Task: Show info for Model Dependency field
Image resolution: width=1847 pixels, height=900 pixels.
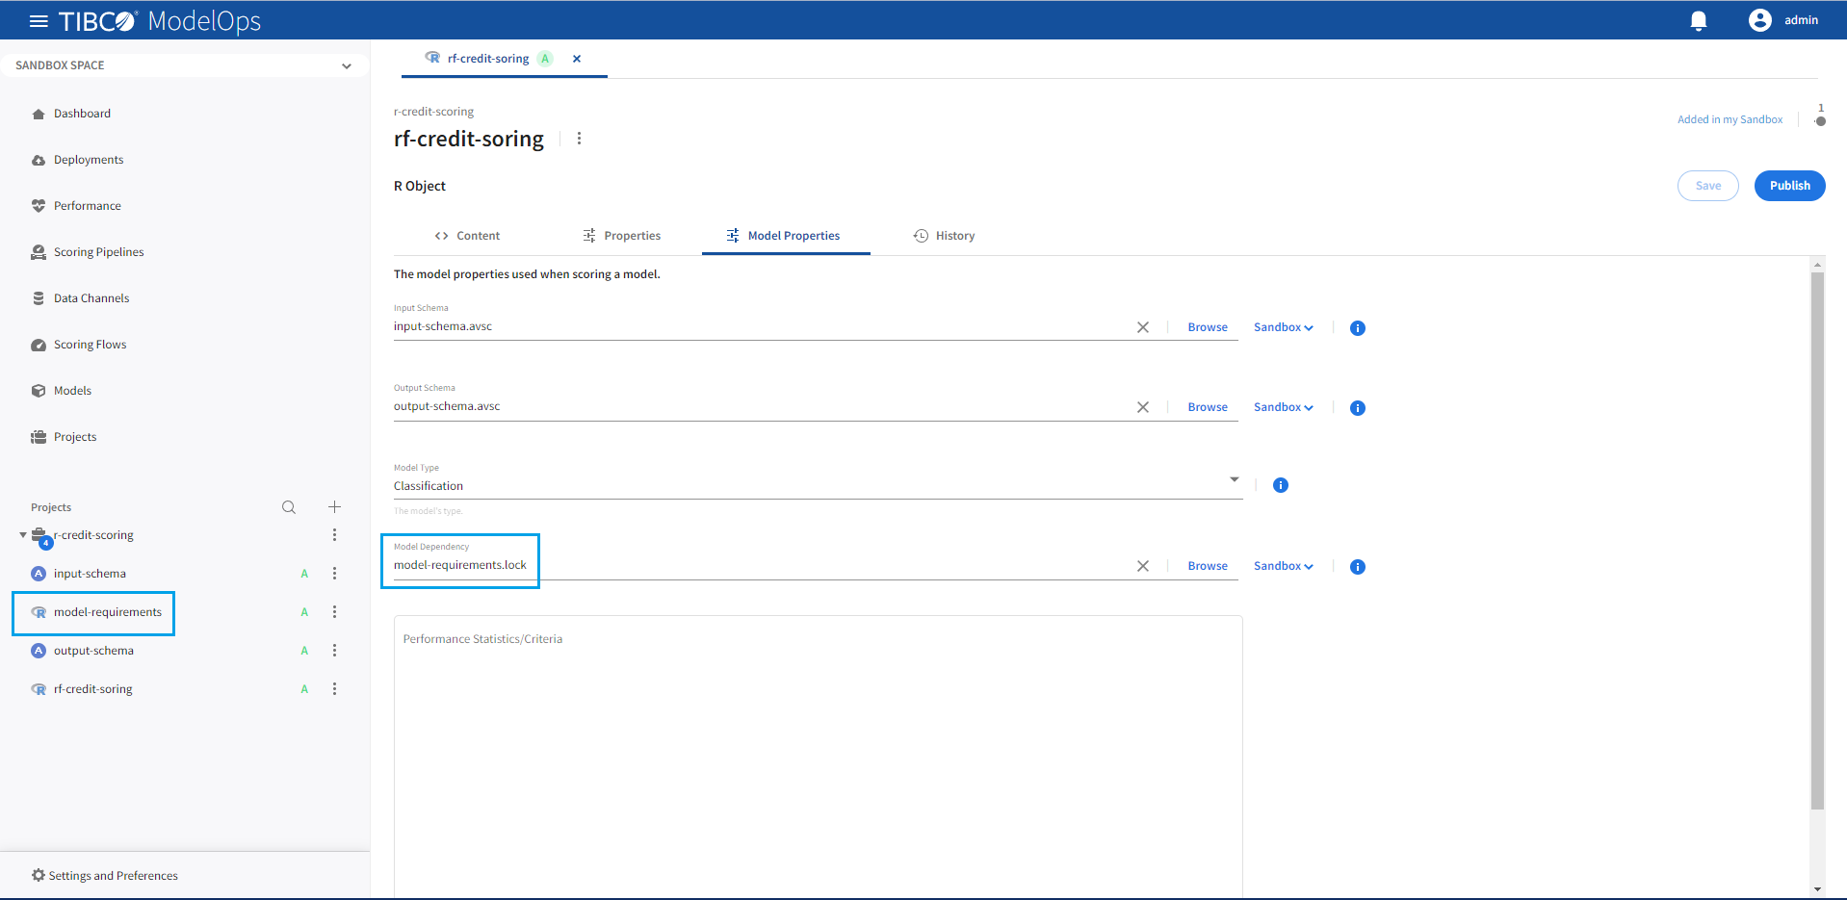Action: click(x=1357, y=567)
